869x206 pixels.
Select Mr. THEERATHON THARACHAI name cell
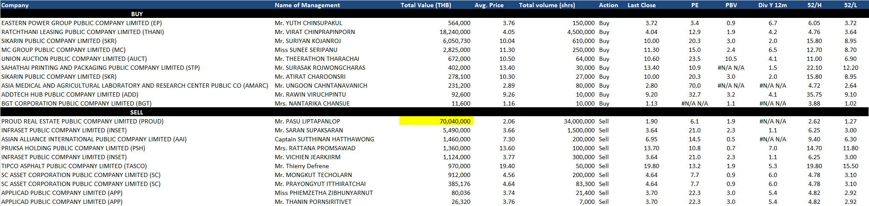point(317,59)
